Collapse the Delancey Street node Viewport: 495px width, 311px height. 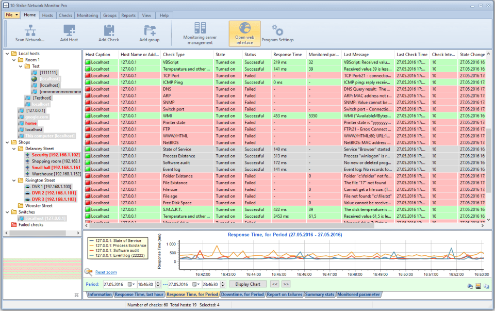point(14,149)
